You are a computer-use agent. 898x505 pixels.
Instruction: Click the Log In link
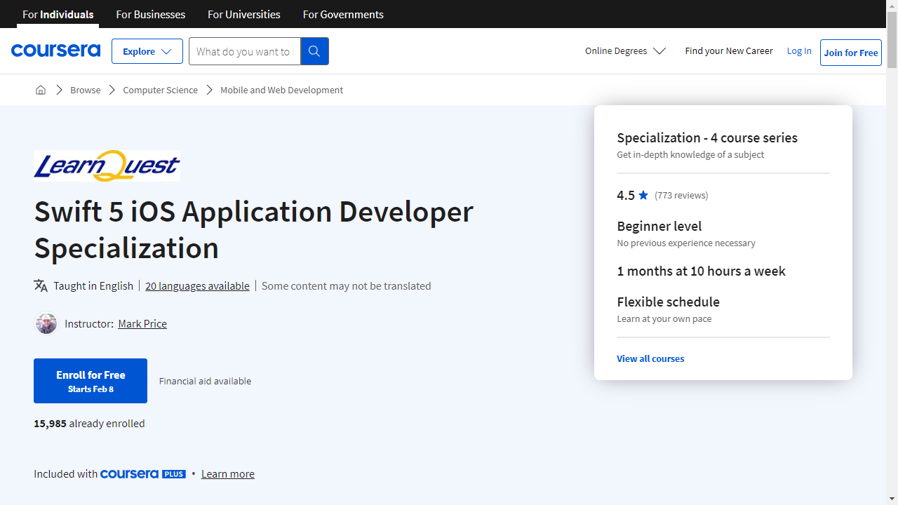[799, 50]
